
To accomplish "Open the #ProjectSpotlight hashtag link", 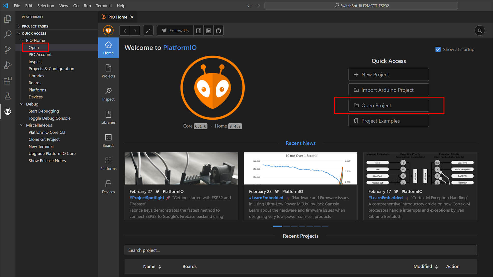I will pos(147,198).
